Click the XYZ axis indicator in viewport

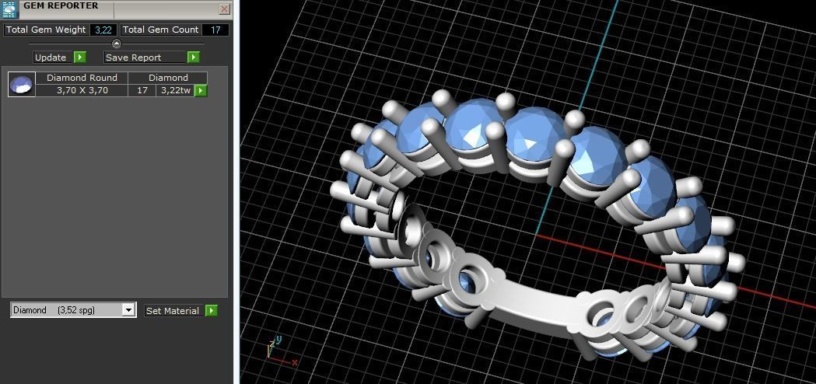point(281,350)
